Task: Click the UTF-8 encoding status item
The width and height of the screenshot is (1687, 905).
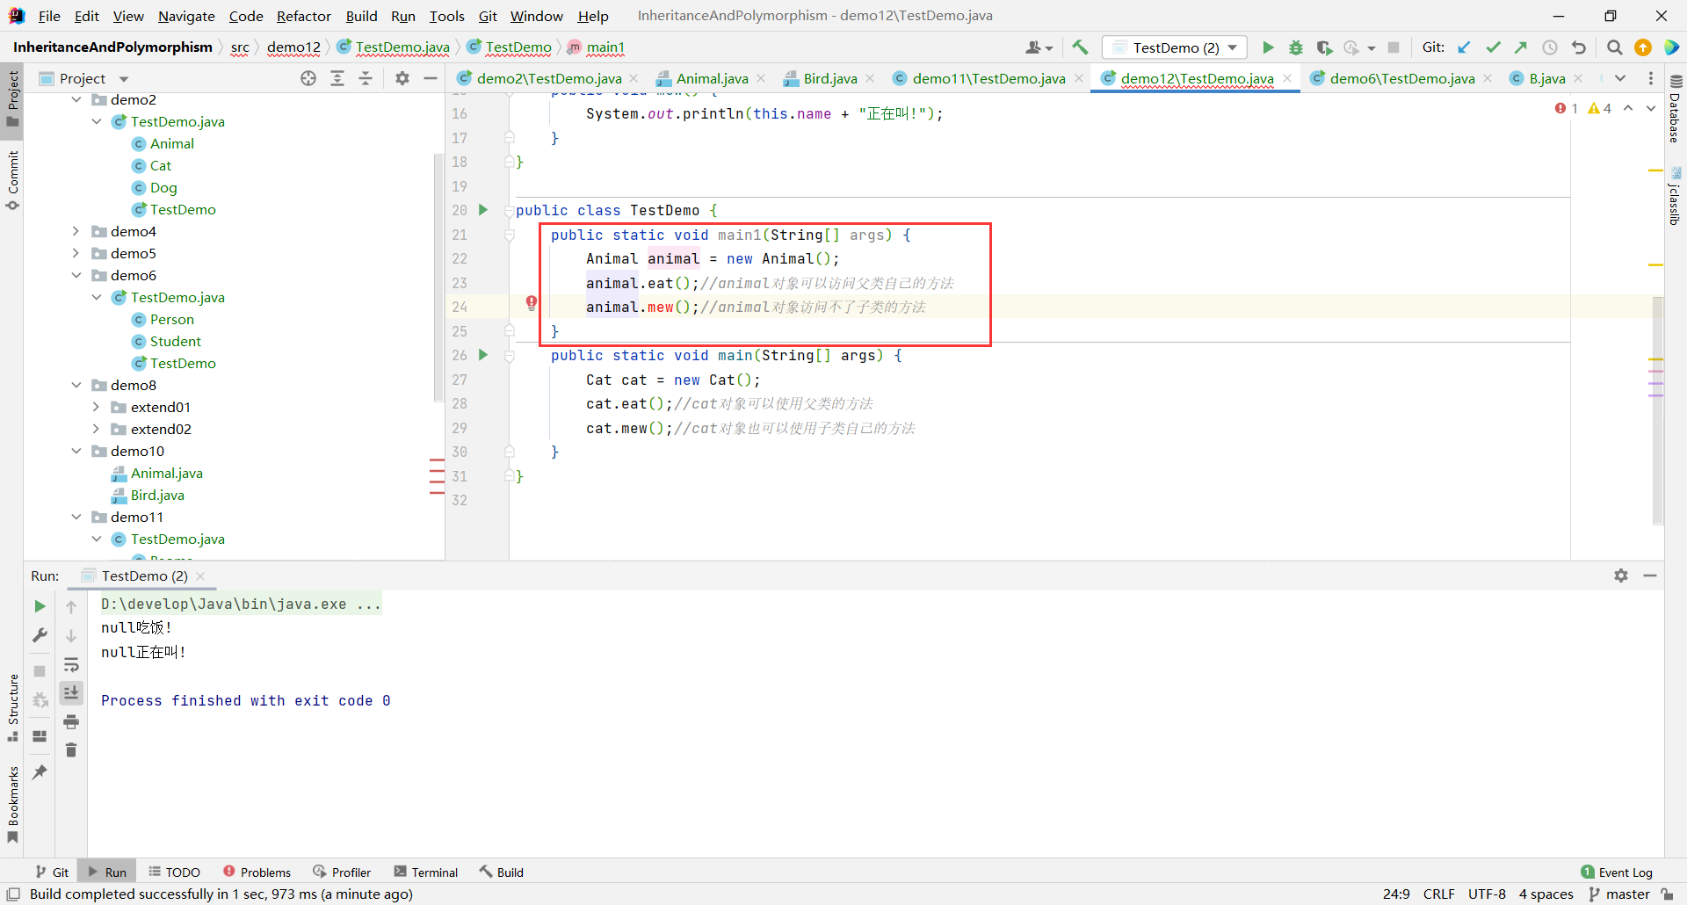Action: [x=1487, y=894]
